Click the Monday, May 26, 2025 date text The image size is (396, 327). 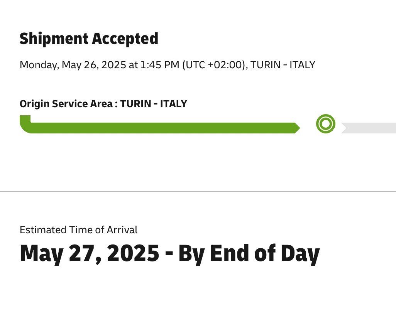point(73,65)
